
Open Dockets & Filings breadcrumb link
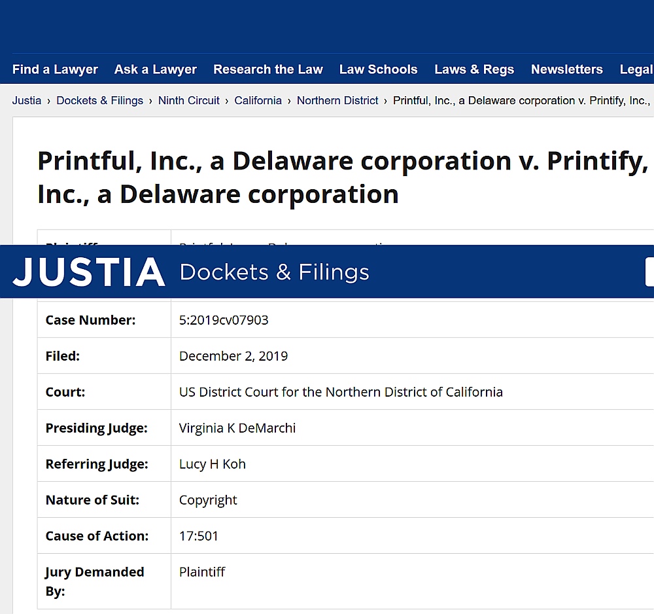99,101
